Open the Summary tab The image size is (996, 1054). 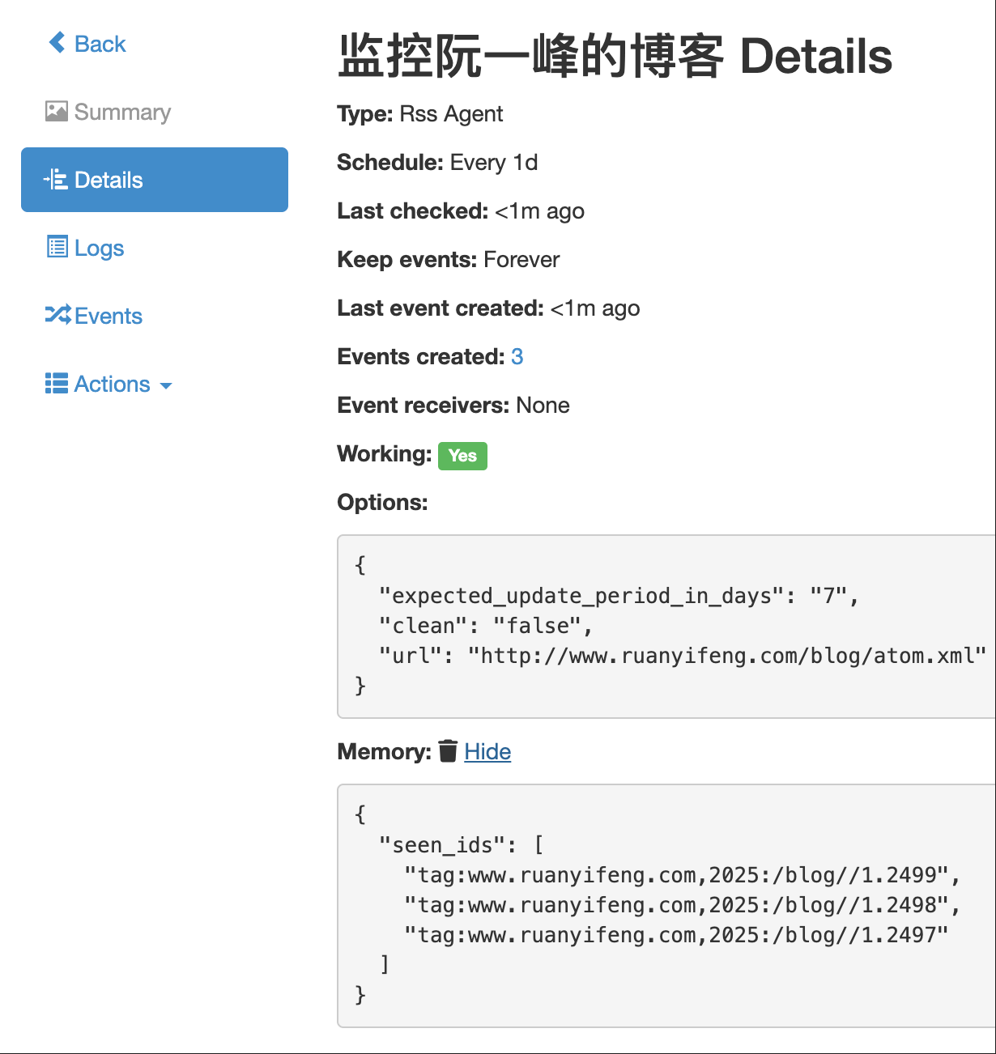[109, 112]
